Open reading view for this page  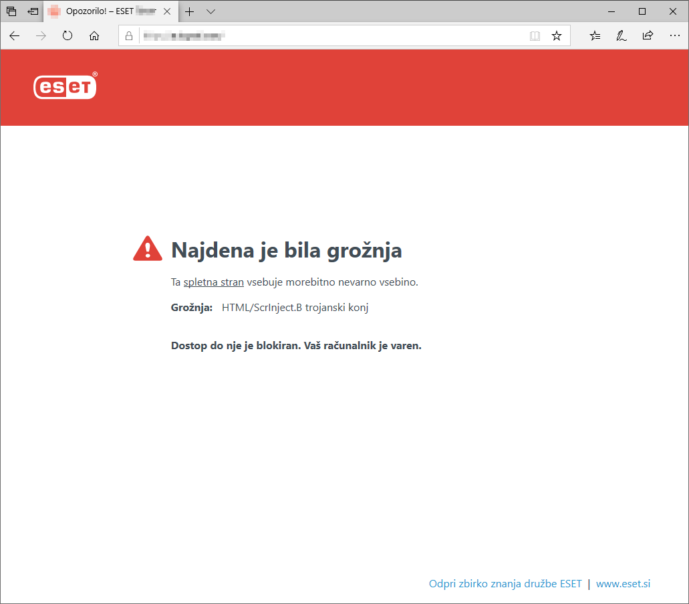[x=535, y=36]
